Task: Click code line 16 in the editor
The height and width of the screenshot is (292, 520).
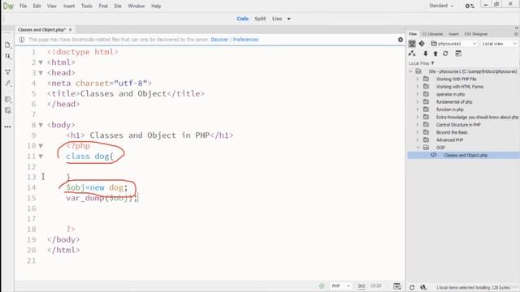Action: (210, 208)
